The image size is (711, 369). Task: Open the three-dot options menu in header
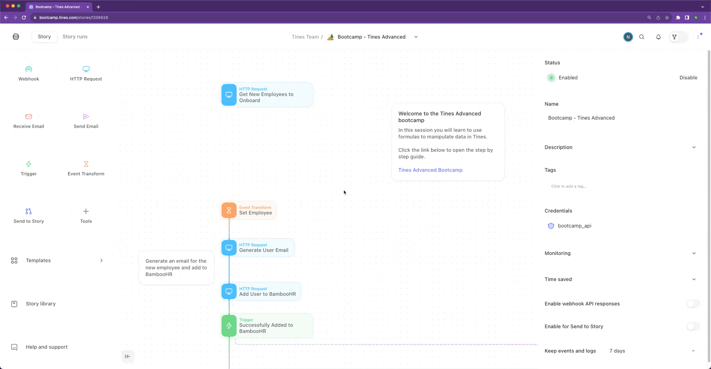point(698,37)
